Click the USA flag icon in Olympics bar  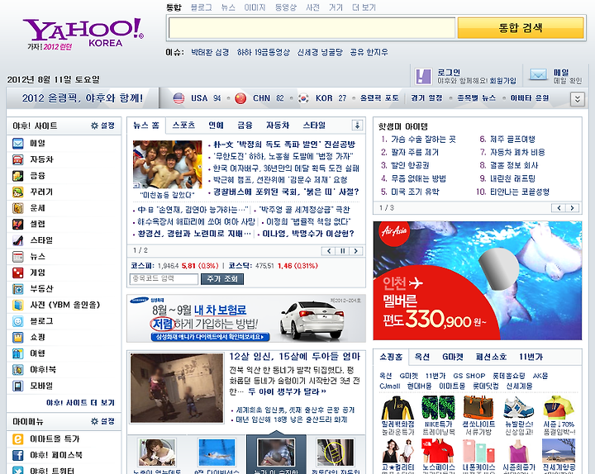pos(178,98)
